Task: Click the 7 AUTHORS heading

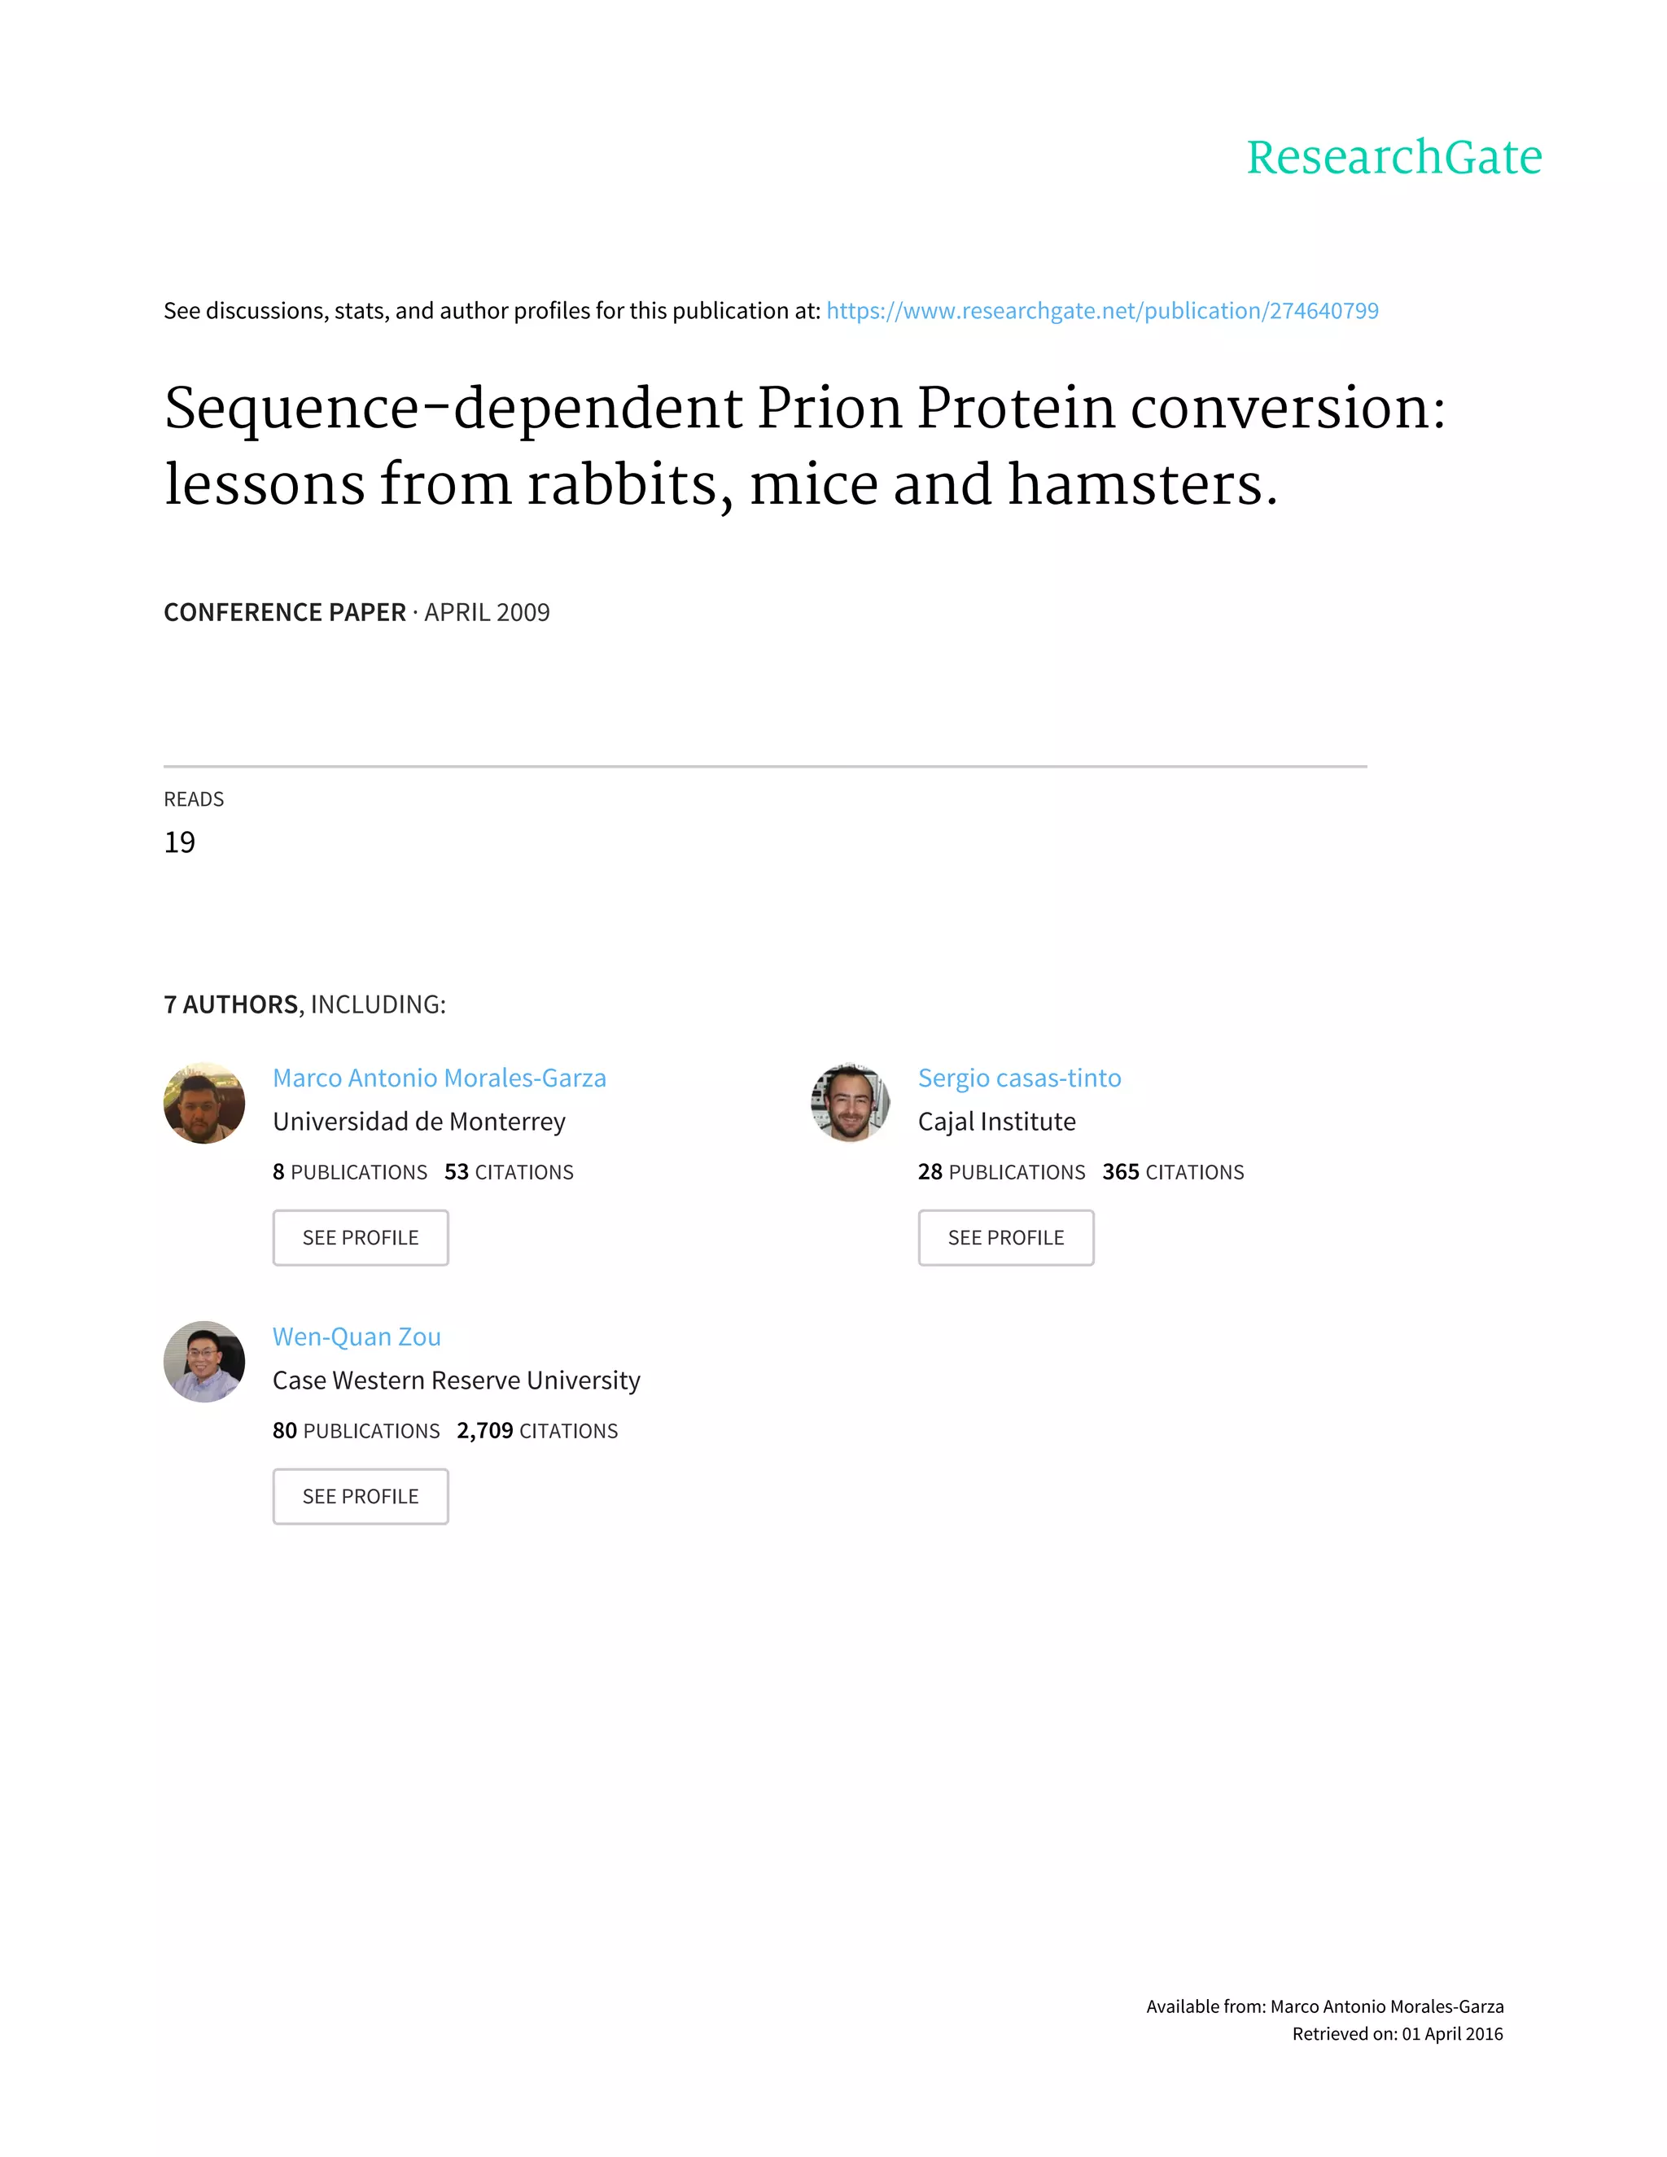Action: [x=231, y=1004]
